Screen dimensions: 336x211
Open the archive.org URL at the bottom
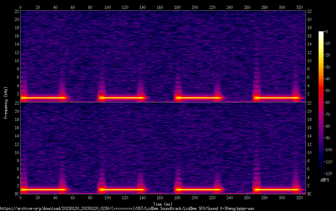coord(127,209)
